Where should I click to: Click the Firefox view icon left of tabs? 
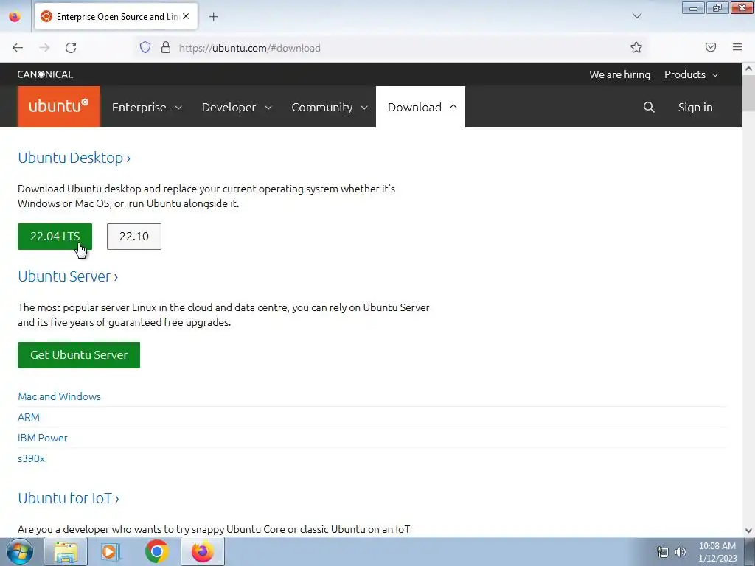[x=15, y=16]
